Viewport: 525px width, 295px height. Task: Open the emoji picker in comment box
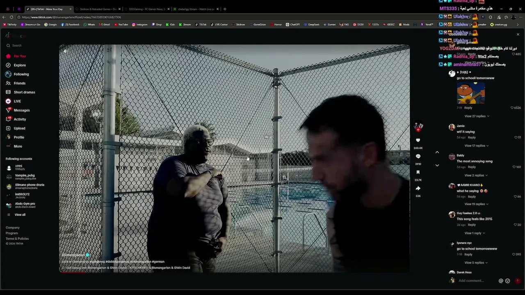[508, 281]
